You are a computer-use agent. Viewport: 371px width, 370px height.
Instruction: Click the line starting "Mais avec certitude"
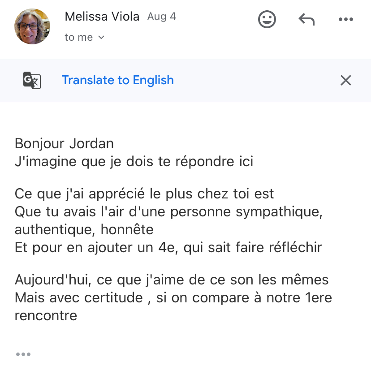[x=173, y=297]
